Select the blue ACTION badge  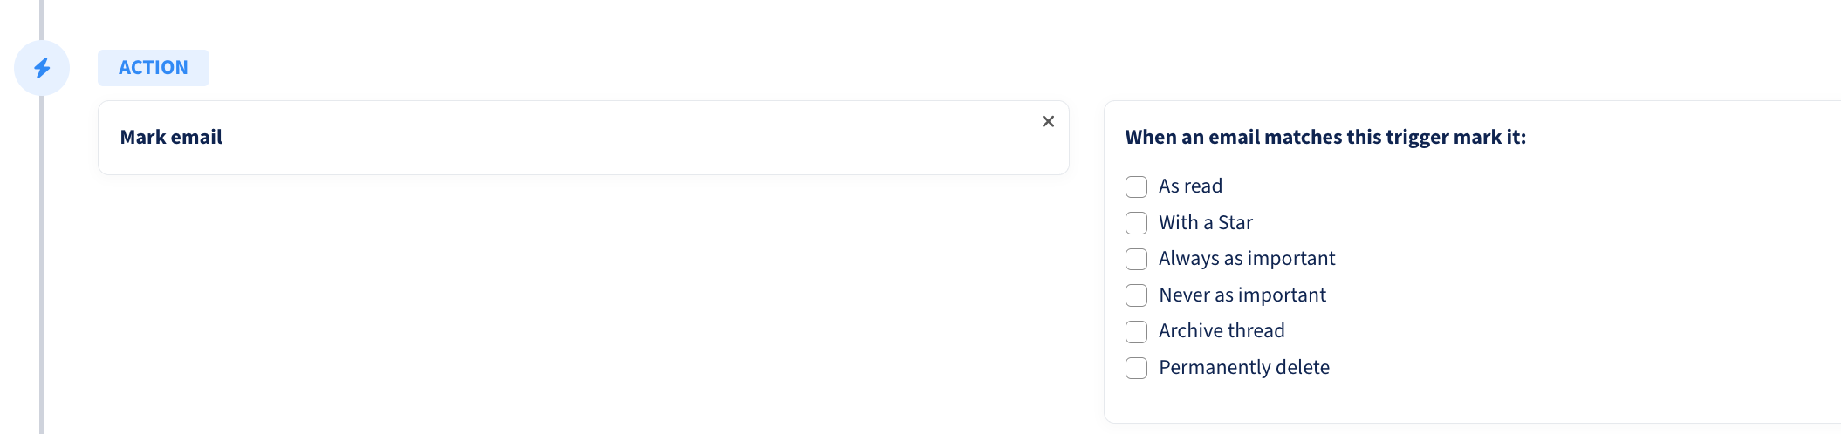pos(154,68)
